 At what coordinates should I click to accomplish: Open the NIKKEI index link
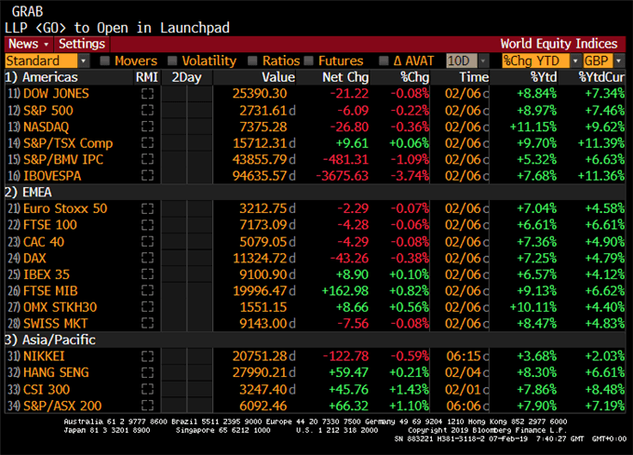point(44,356)
